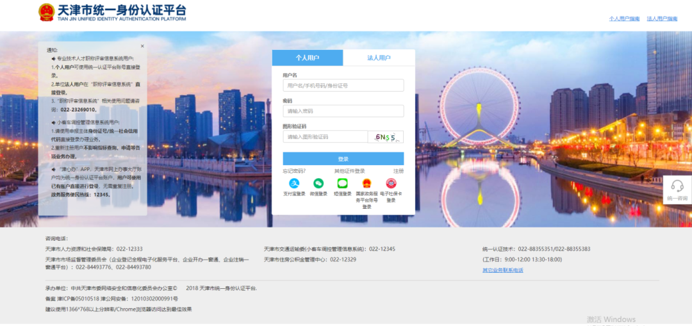Click the SMS login green icon
Screen dimensions: 692x326
coord(342,184)
